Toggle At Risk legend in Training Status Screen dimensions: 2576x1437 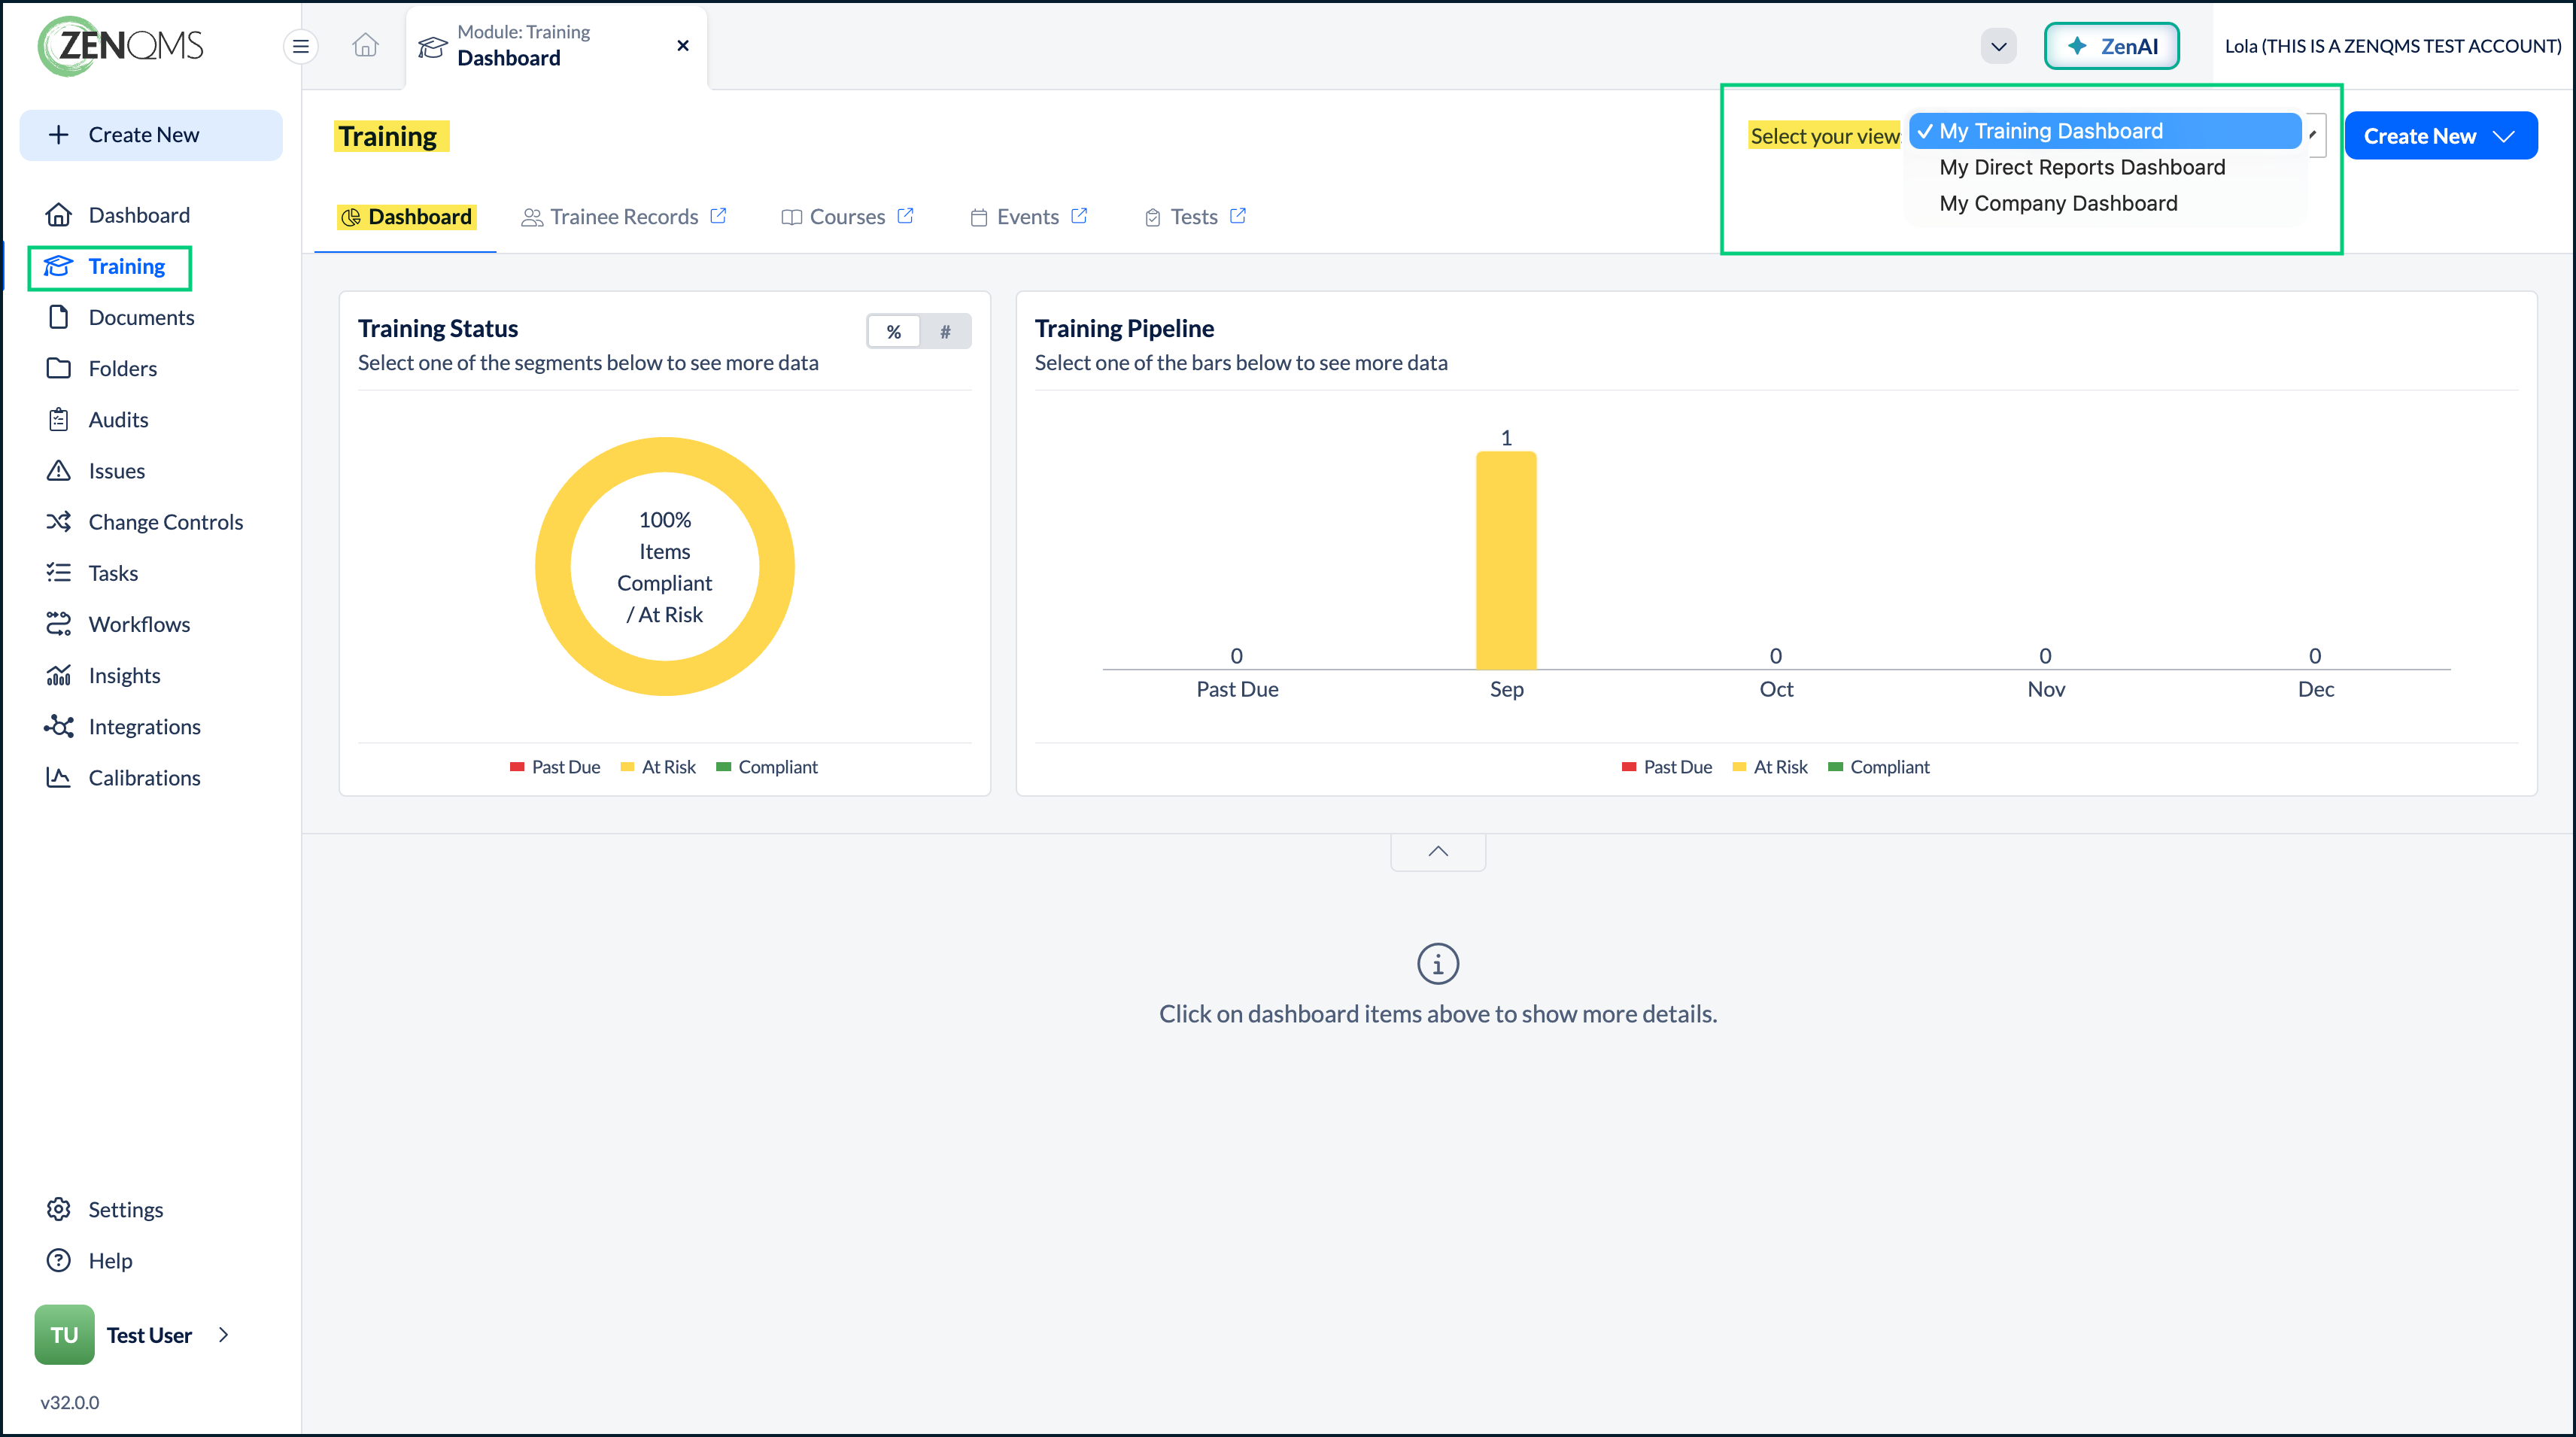click(658, 767)
